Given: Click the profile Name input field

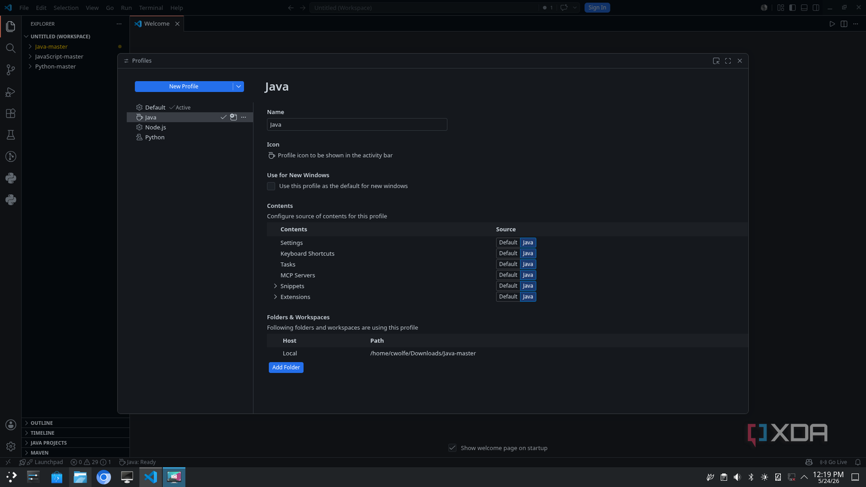Looking at the screenshot, I should (357, 125).
